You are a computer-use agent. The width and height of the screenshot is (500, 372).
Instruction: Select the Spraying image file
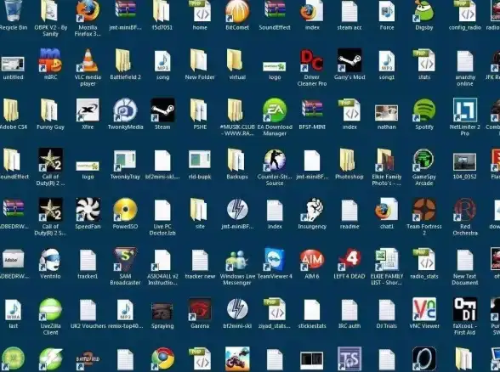162,311
